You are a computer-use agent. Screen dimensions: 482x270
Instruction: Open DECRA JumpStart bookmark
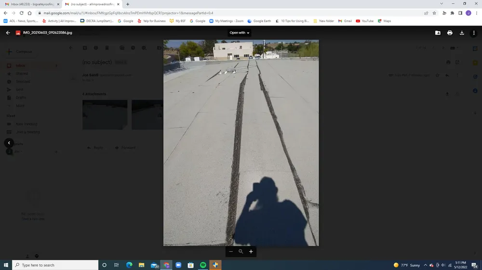click(x=97, y=21)
